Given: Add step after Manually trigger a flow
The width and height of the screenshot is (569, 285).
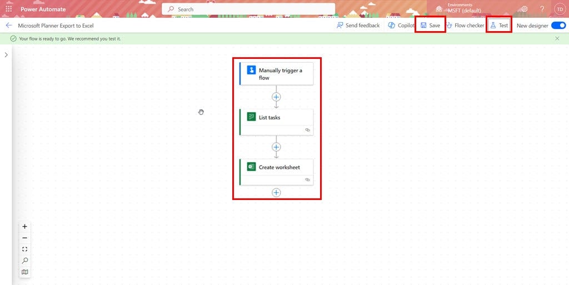Looking at the screenshot, I should pyautogui.click(x=276, y=97).
